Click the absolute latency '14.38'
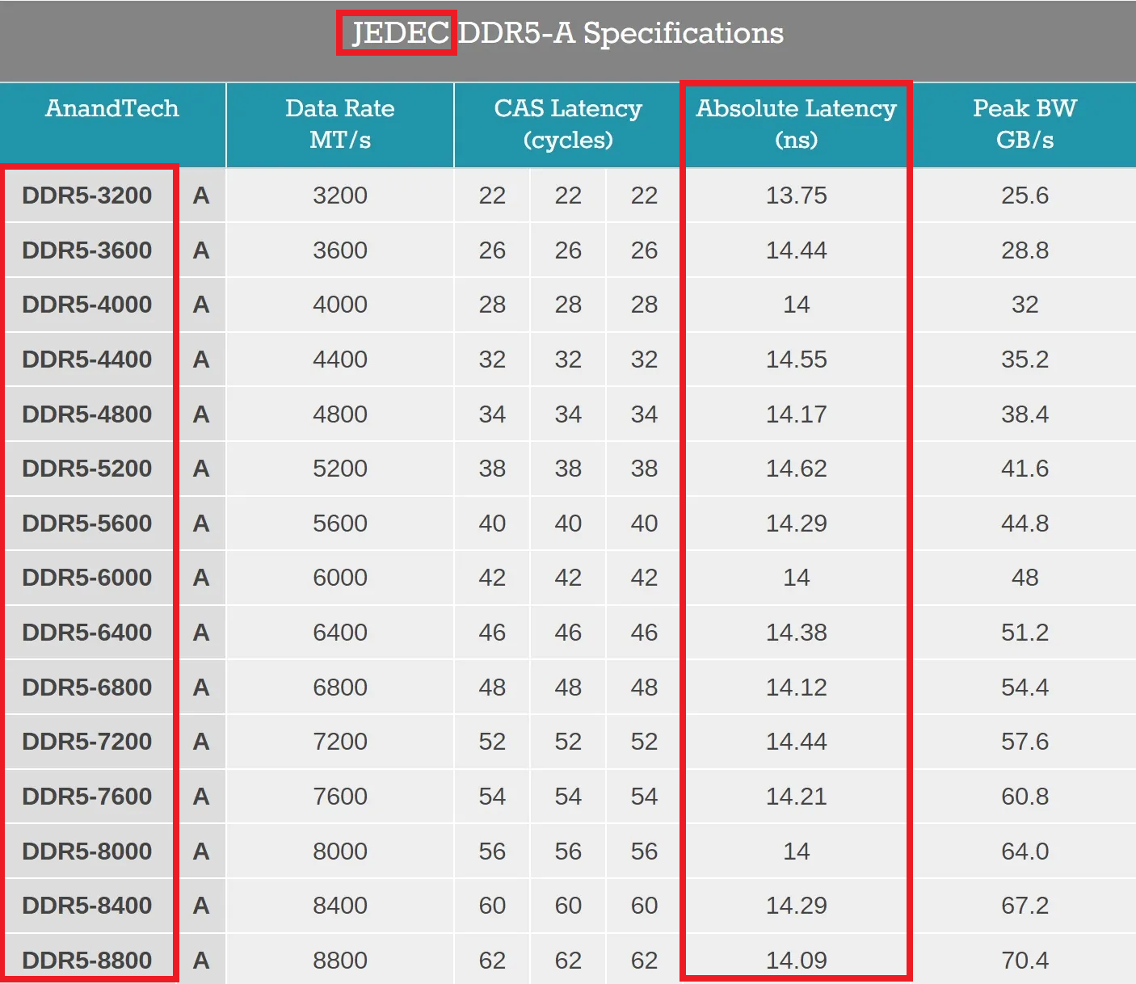The width and height of the screenshot is (1136, 984). (797, 633)
